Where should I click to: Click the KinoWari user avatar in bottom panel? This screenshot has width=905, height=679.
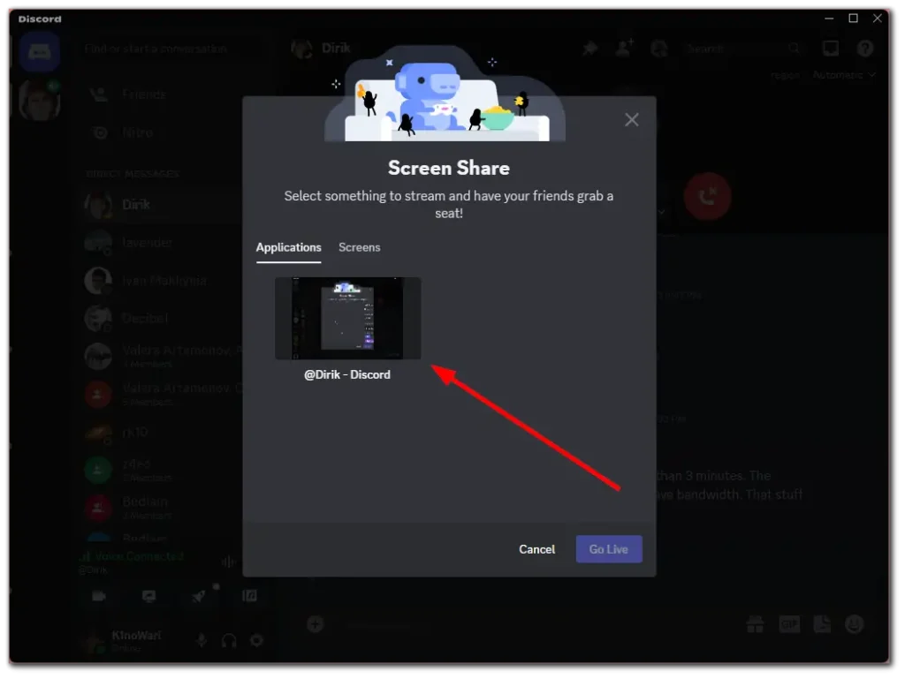pos(94,640)
